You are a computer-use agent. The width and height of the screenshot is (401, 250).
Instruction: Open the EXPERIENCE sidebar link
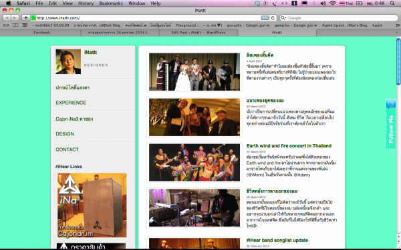pos(71,103)
